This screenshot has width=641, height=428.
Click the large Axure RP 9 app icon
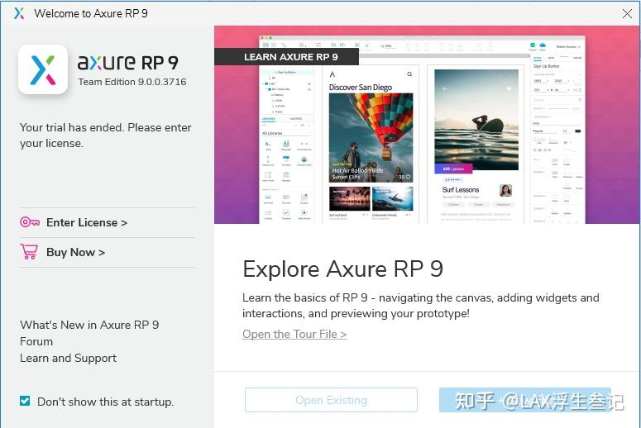(x=43, y=69)
